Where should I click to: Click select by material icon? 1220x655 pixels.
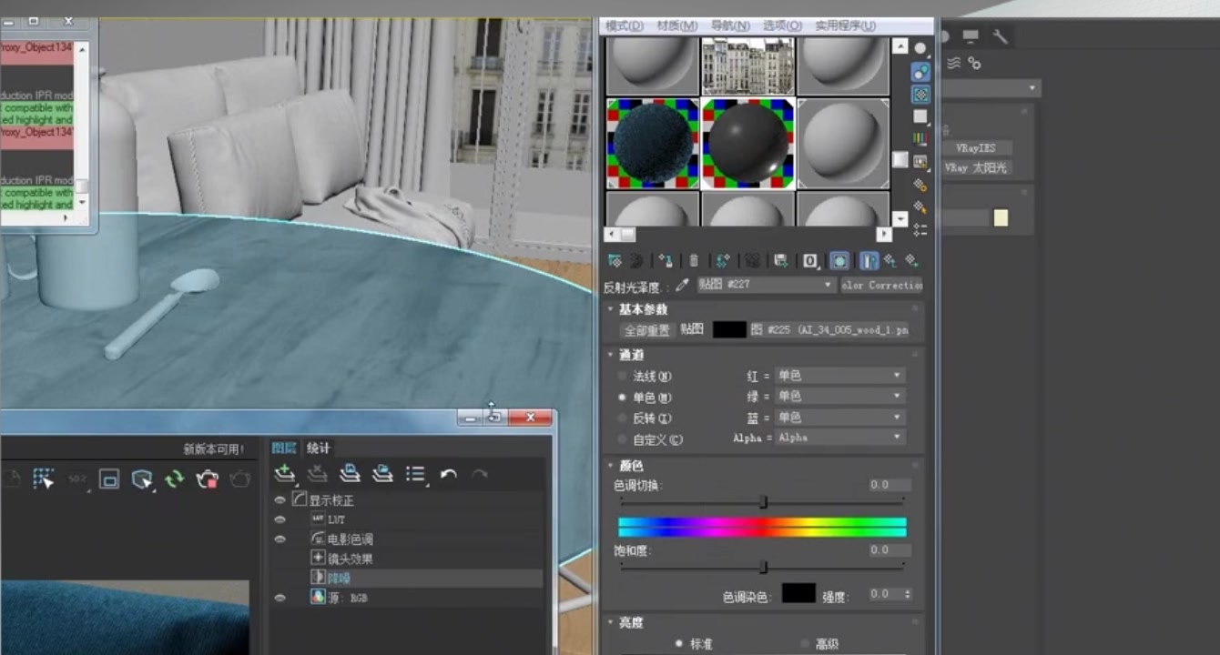pyautogui.click(x=920, y=207)
